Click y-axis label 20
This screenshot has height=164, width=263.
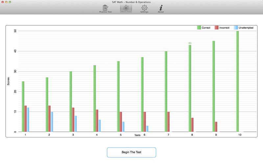[15, 92]
